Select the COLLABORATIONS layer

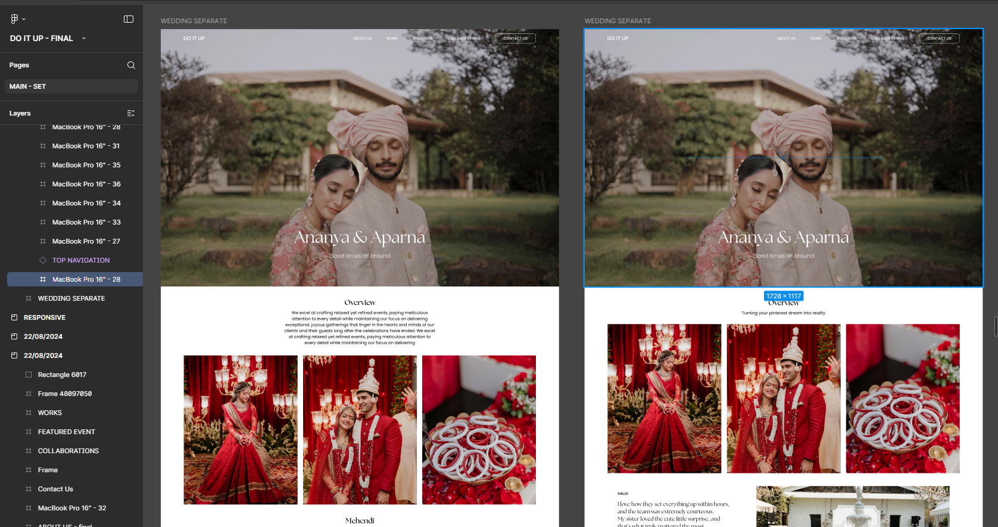68,451
